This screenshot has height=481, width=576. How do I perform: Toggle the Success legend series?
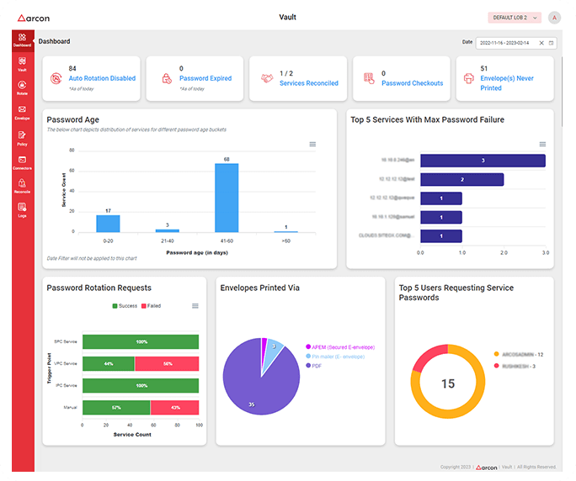pyautogui.click(x=125, y=305)
